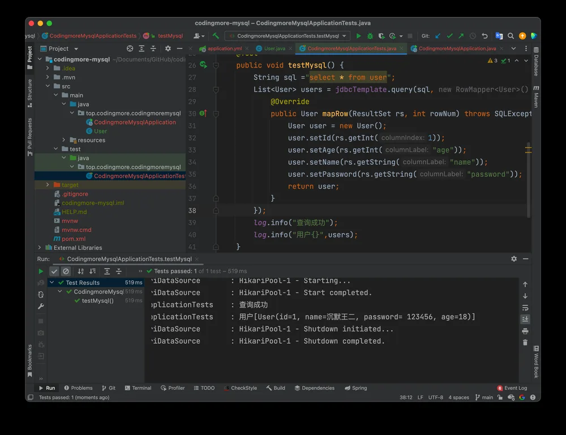Start debugging with the bug icon
This screenshot has height=435, width=566.
[x=370, y=36]
